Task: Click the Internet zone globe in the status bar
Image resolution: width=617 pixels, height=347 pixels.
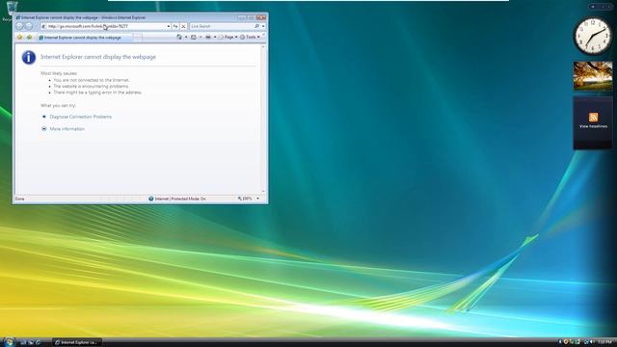Action: [x=151, y=199]
